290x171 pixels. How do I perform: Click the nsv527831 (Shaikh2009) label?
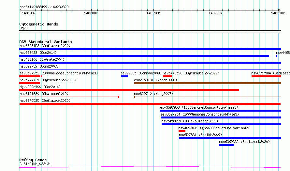tap(200, 135)
